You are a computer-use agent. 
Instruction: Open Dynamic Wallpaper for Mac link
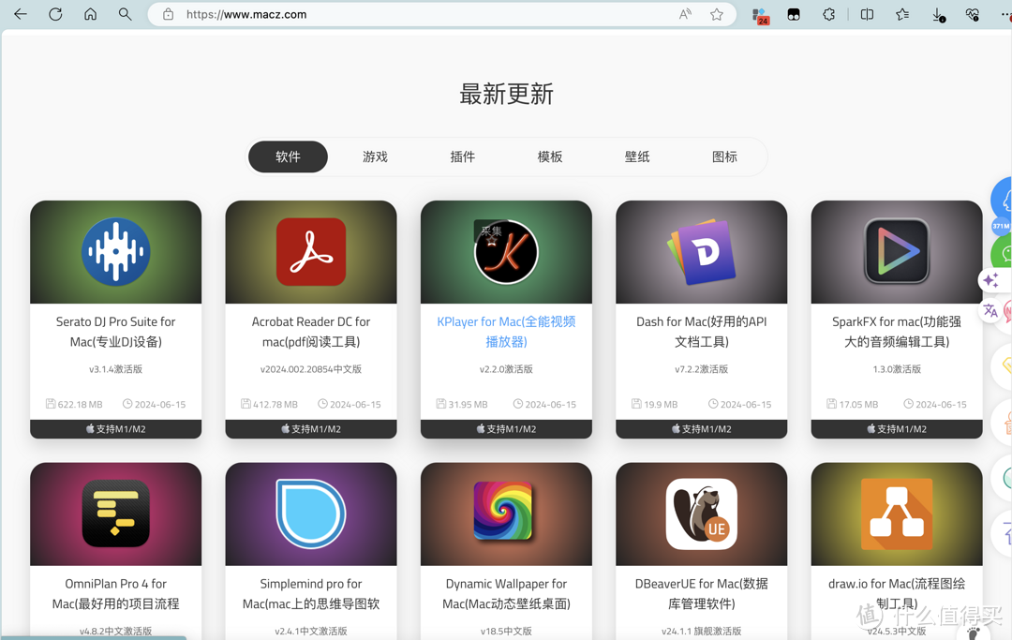click(x=506, y=593)
